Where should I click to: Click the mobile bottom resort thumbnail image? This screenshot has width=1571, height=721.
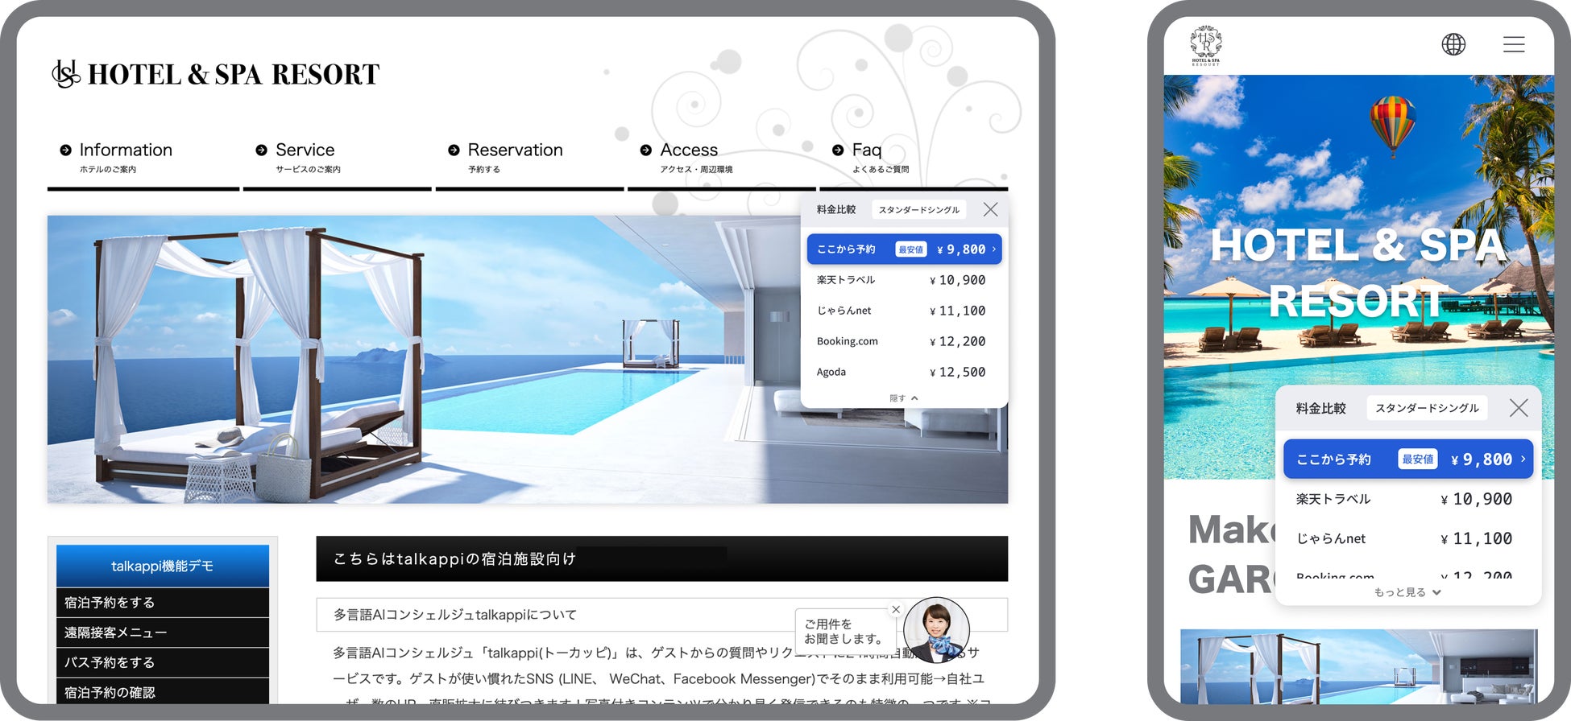[x=1359, y=666]
